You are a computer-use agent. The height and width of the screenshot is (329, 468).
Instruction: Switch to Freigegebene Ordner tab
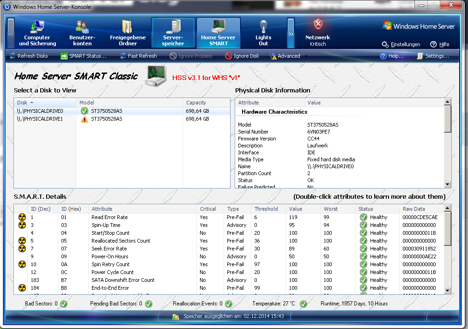[x=128, y=33]
